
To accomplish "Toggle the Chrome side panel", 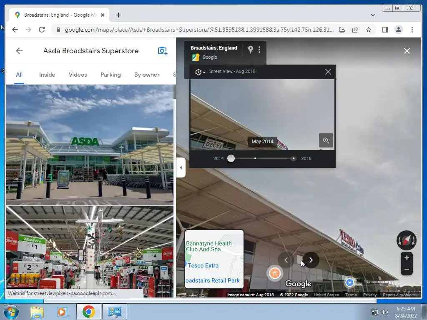I will [385, 30].
